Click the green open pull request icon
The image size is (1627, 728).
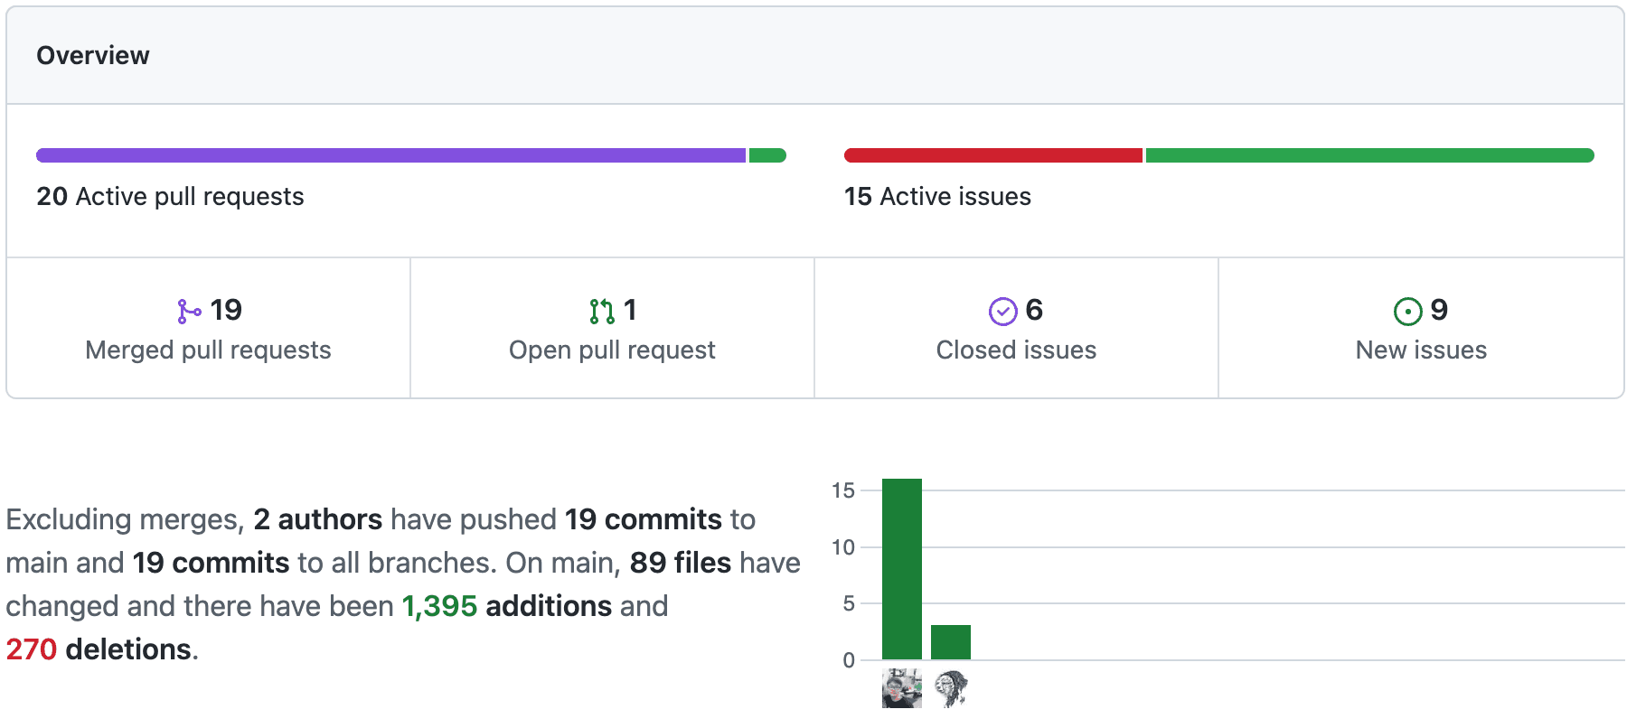click(x=601, y=312)
